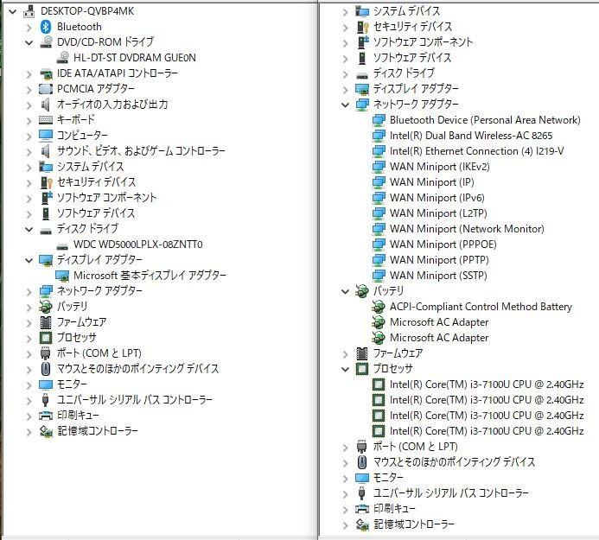This screenshot has width=599, height=540.
Task: Click left pane mouse pointing device icon
Action: 46,369
